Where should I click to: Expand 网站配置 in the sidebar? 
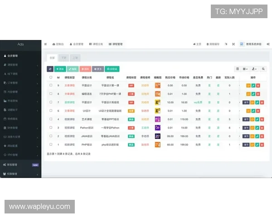[x=21, y=146]
